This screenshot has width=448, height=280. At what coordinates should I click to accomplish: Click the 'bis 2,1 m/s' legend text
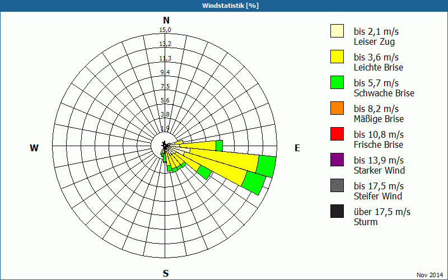(376, 31)
